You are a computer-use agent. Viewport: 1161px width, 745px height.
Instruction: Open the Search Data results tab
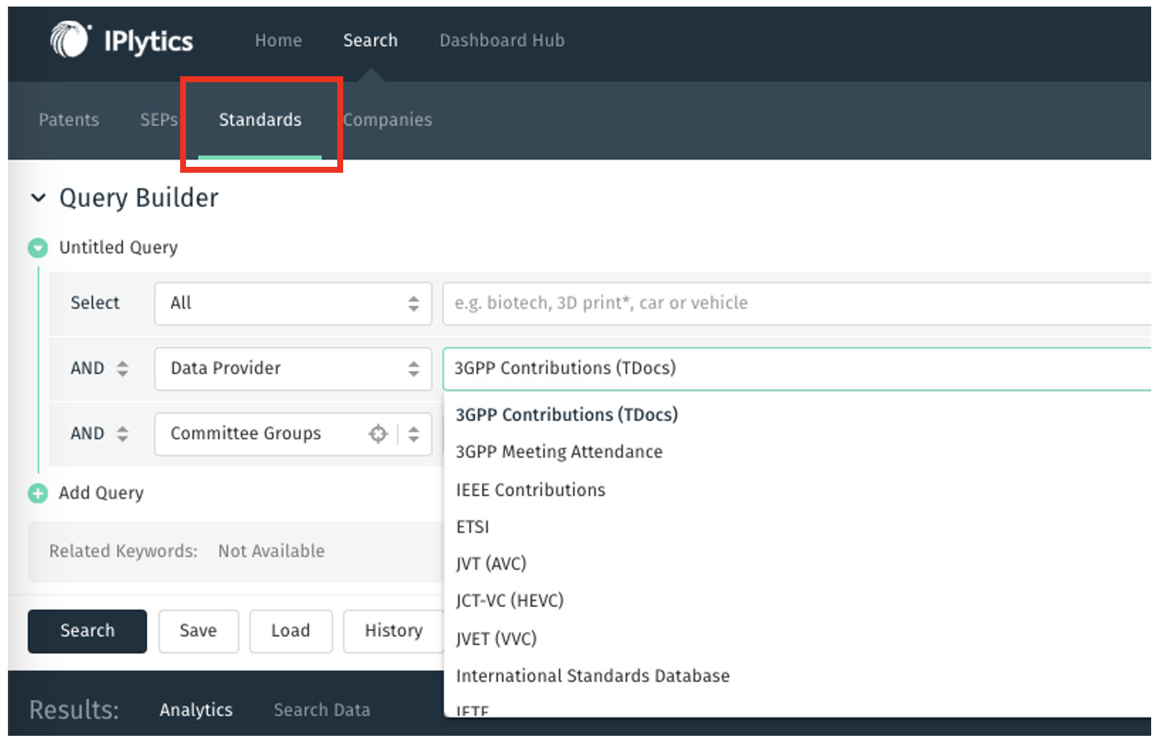pyautogui.click(x=322, y=710)
